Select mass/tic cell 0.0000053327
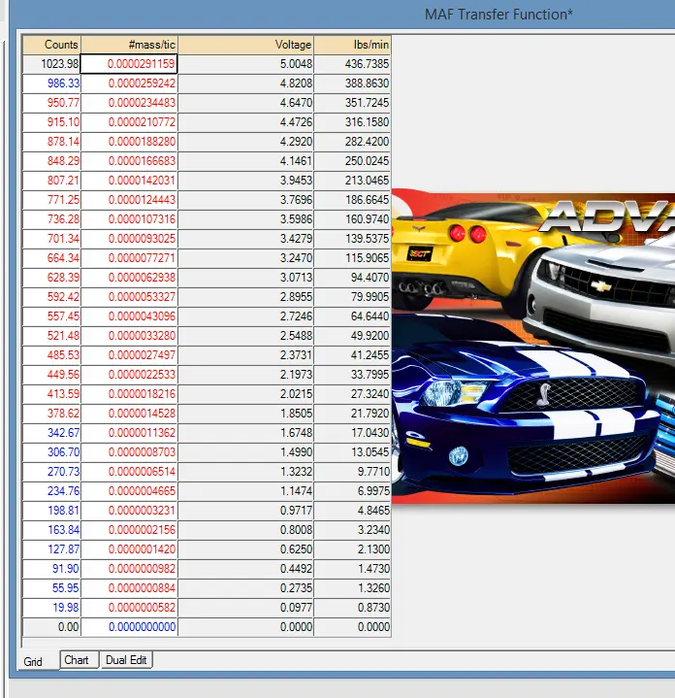 click(x=129, y=297)
